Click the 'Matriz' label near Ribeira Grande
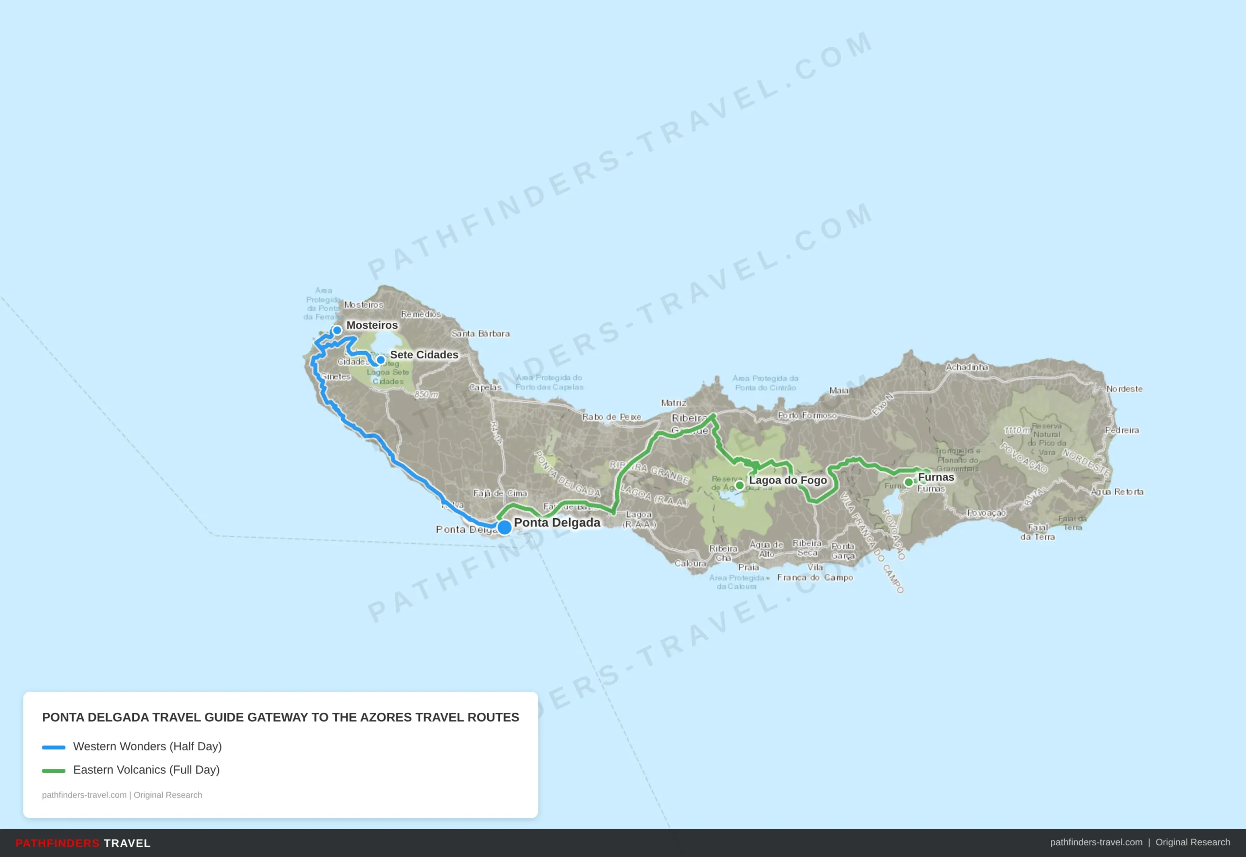Viewport: 1246px width, 857px height. coord(674,403)
